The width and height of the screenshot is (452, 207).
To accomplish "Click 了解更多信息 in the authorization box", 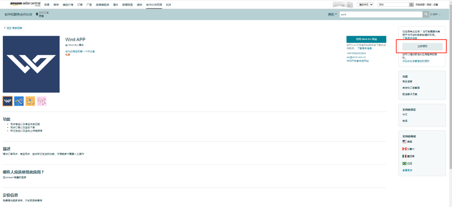I will coord(410,38).
